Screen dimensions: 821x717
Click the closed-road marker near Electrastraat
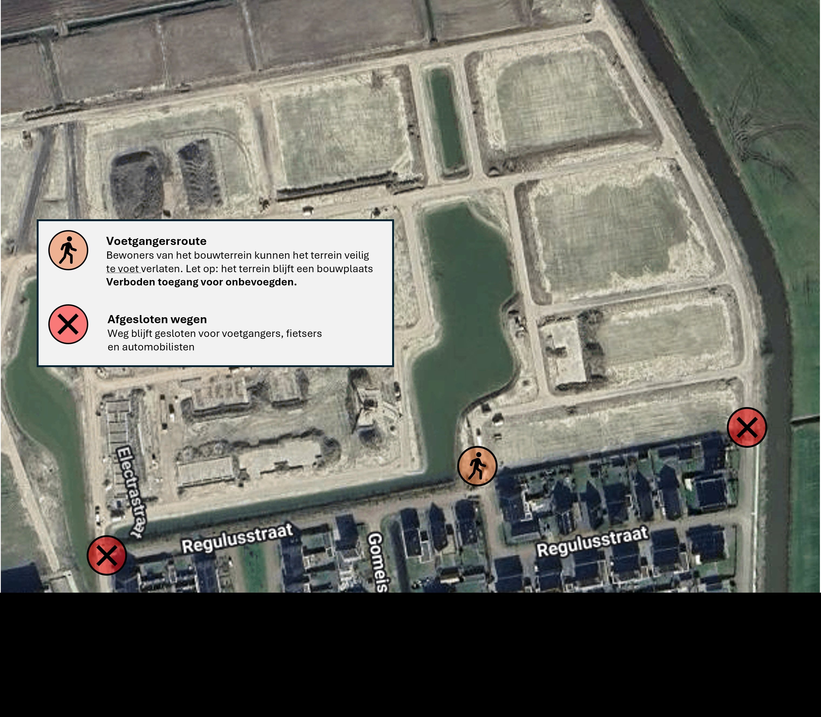click(x=107, y=555)
